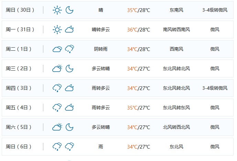Click the 3-4级转微风 wind level for 周四
237x161 pixels.
tap(215, 88)
